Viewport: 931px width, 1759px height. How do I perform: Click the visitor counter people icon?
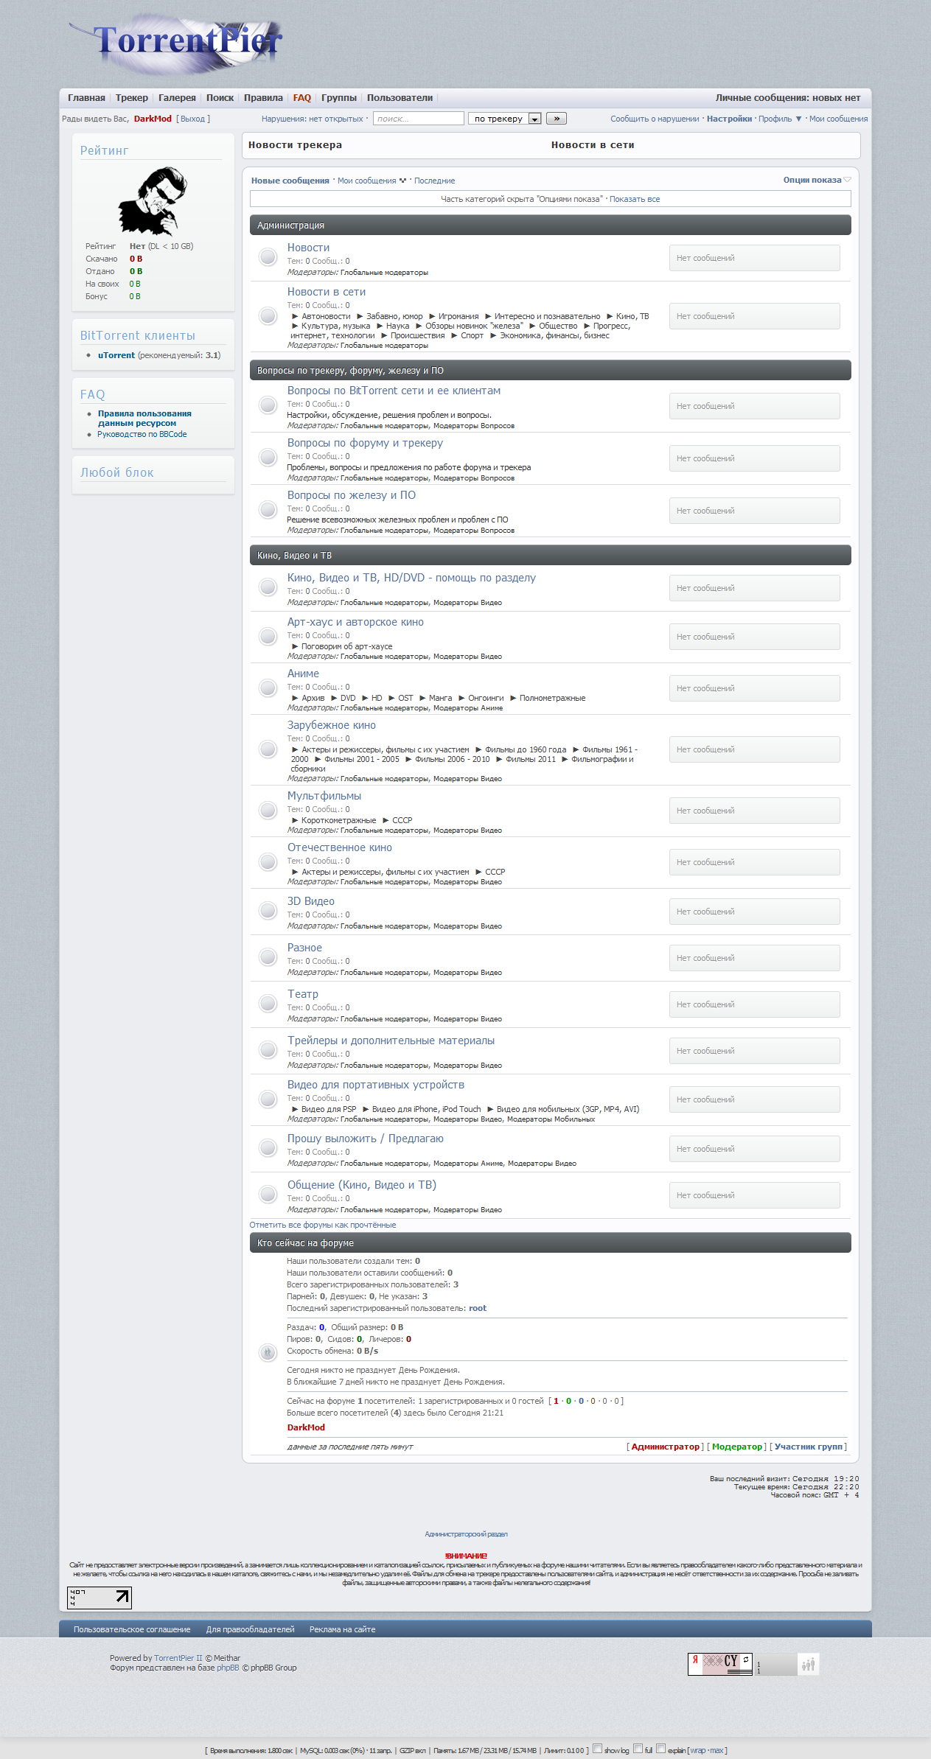click(809, 1664)
